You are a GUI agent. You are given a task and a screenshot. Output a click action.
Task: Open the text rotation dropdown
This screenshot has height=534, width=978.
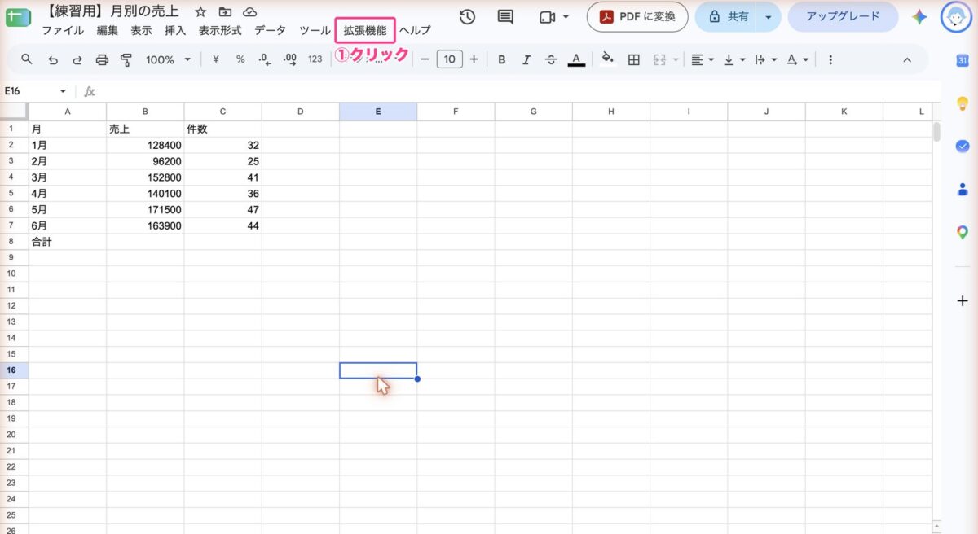pos(797,59)
